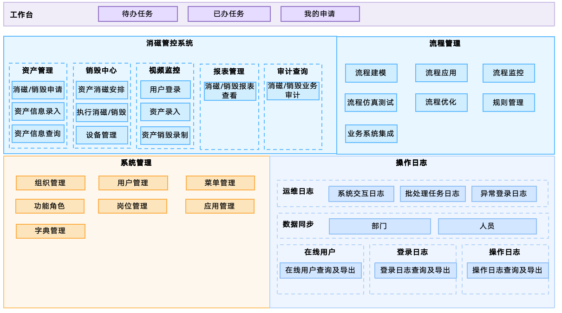Click the 资产管理 group title
The width and height of the screenshot is (562, 313).
(x=38, y=71)
